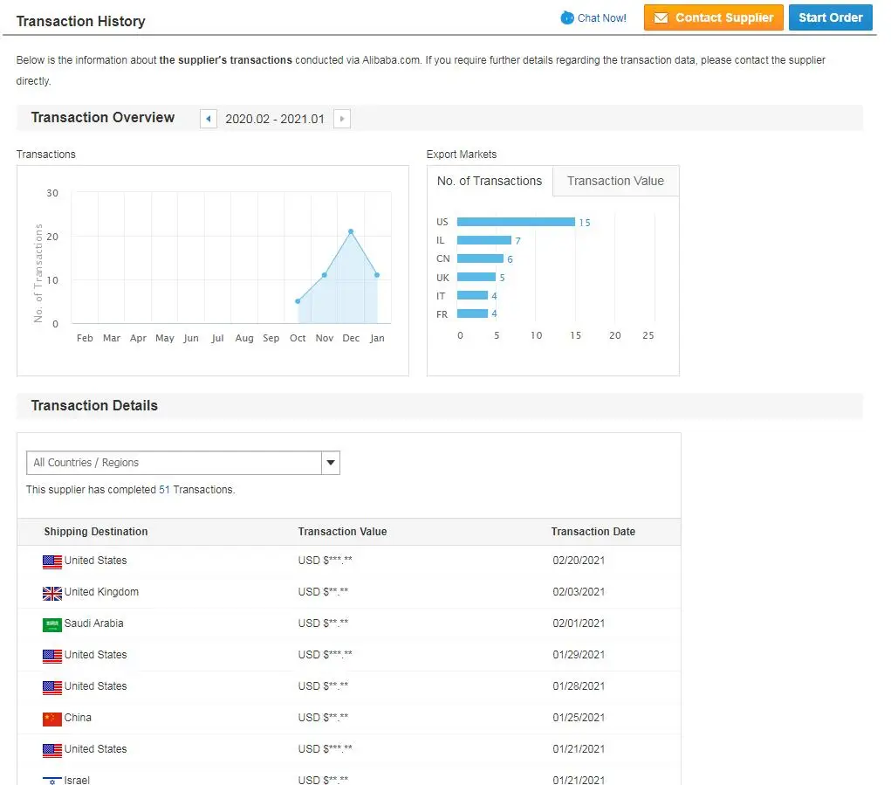Image resolution: width=891 pixels, height=785 pixels.
Task: Click the US flag in first row
Action: tap(52, 561)
